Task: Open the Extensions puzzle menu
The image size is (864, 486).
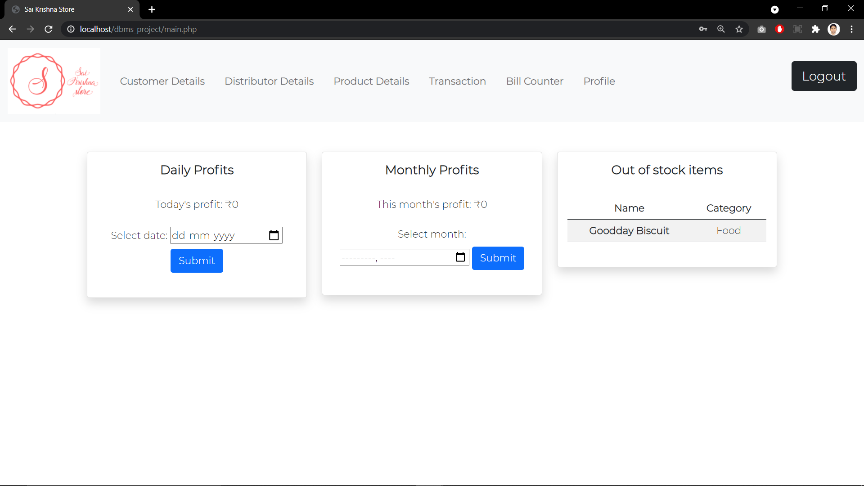Action: pyautogui.click(x=815, y=29)
